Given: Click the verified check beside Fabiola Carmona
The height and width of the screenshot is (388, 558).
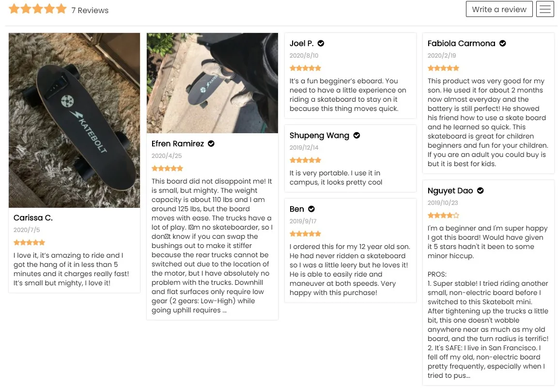Looking at the screenshot, I should tap(503, 44).
